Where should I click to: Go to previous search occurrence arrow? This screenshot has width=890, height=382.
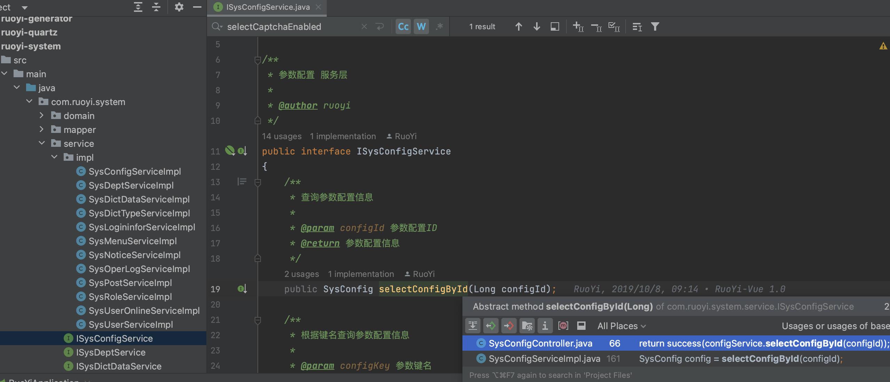pyautogui.click(x=518, y=26)
